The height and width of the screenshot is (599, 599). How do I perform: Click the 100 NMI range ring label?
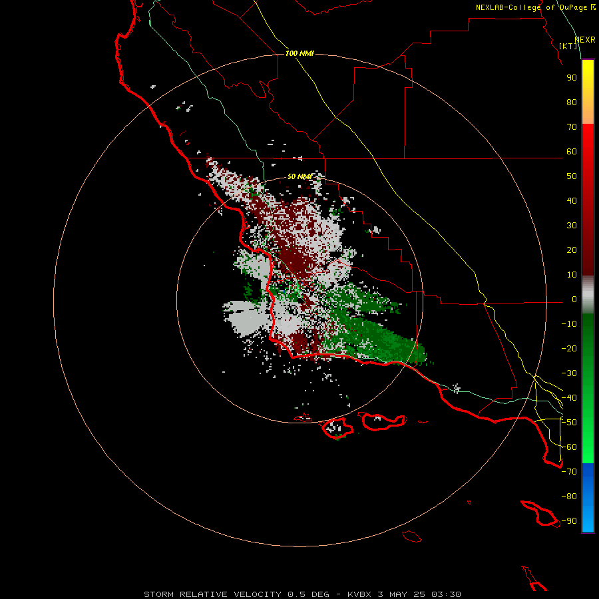pos(299,53)
